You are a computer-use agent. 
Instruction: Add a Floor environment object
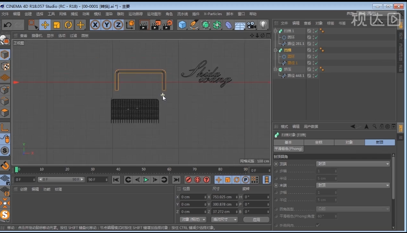click(240, 25)
